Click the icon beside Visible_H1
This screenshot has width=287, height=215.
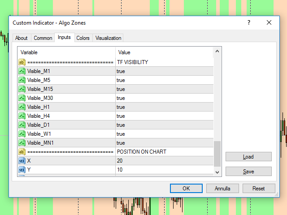22,107
